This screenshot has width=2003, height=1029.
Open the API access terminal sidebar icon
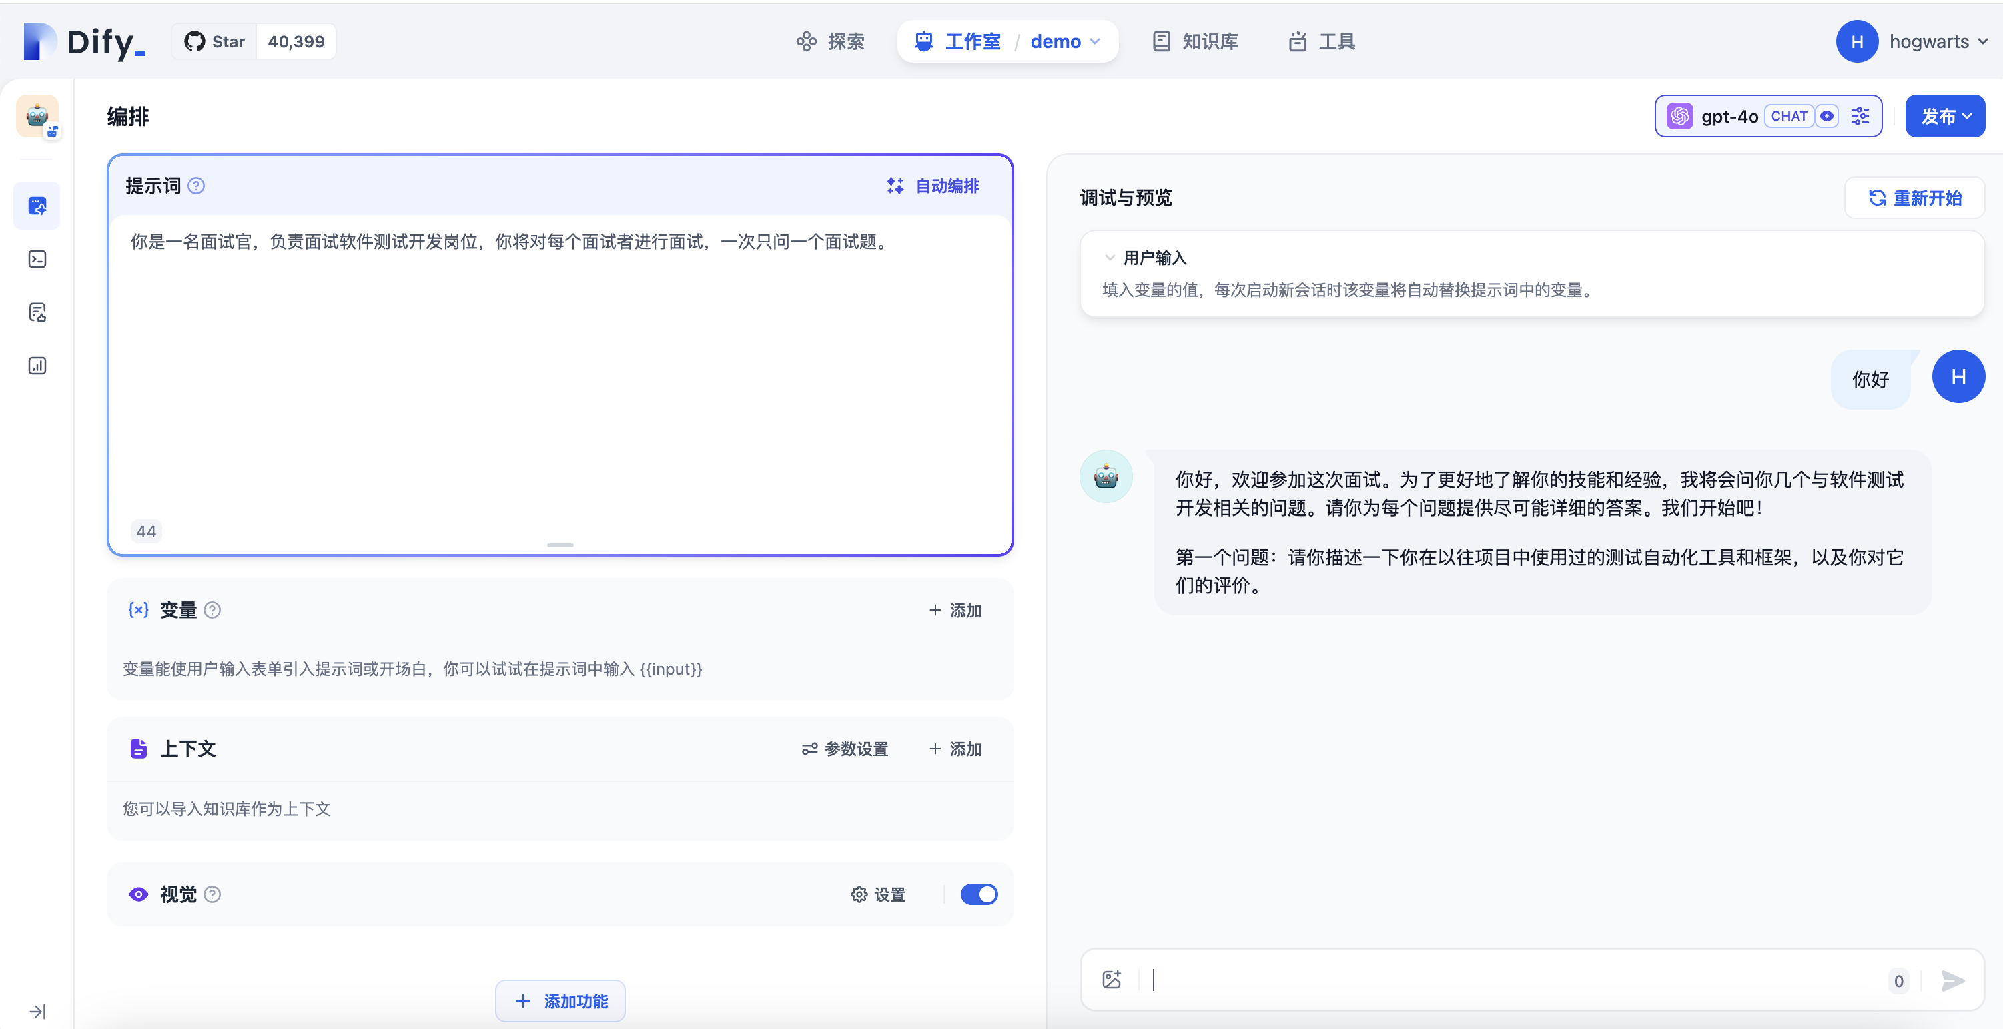point(37,259)
